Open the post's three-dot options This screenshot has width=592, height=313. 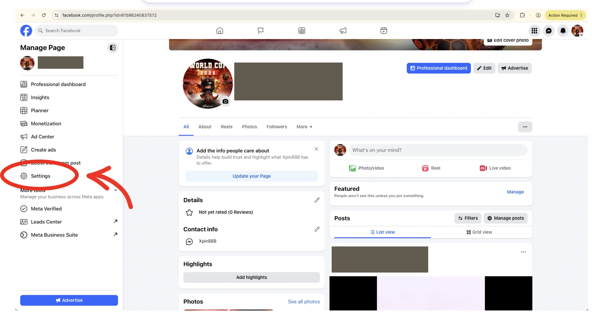click(523, 252)
